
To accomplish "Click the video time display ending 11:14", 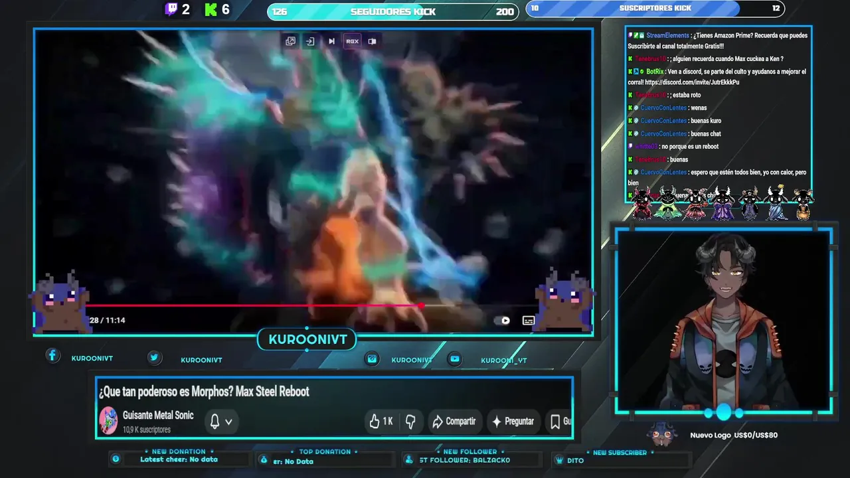I will point(107,320).
